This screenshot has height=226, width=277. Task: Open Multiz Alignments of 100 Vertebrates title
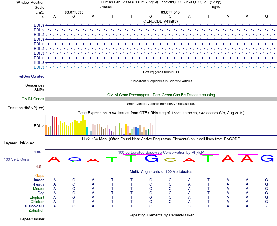tap(161, 171)
